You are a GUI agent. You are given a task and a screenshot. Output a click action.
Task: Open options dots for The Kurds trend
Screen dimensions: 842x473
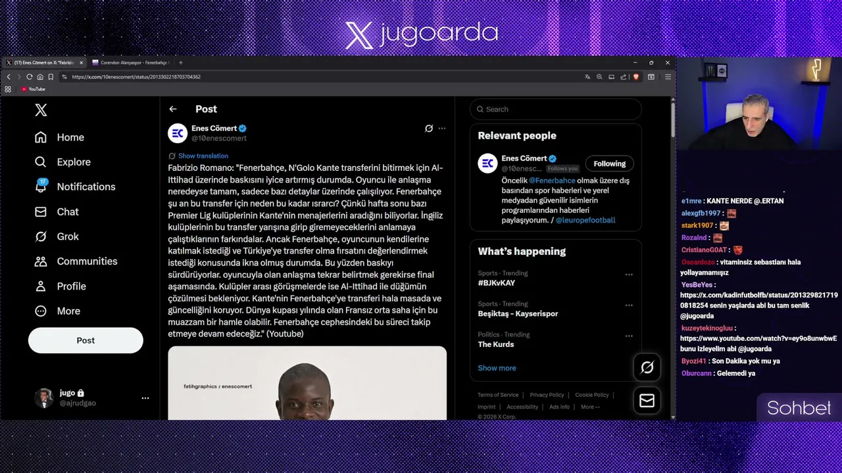(629, 336)
